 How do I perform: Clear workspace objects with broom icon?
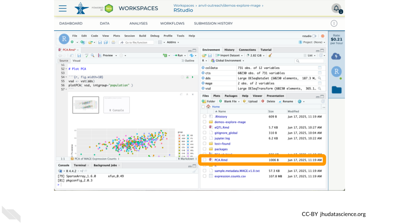270,55
